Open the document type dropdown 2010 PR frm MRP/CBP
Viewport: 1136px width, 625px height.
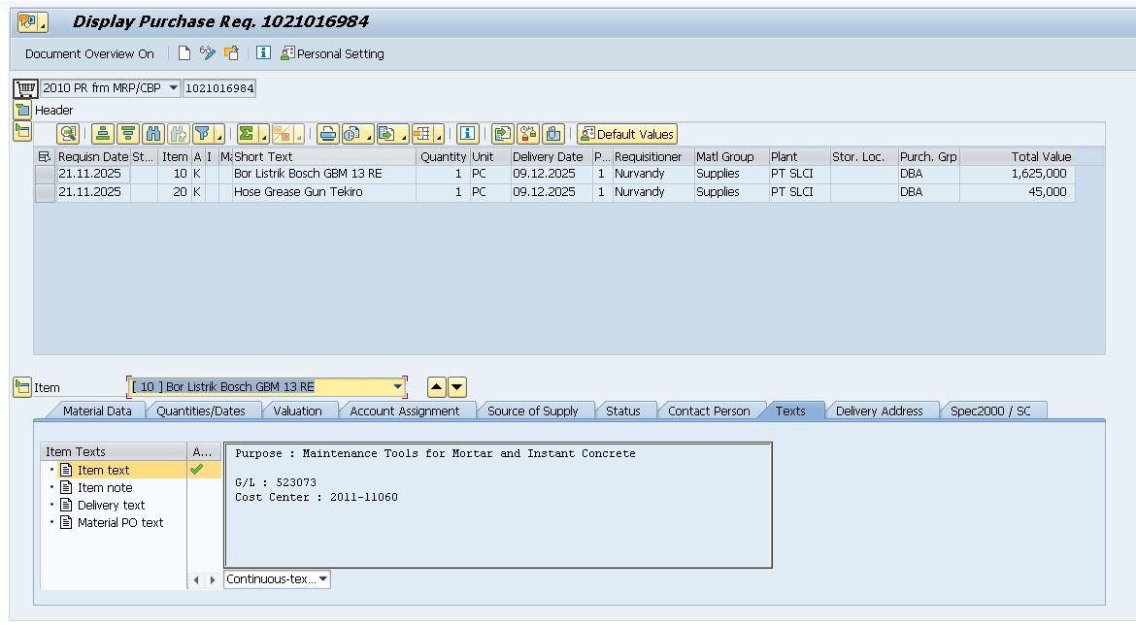point(174,88)
